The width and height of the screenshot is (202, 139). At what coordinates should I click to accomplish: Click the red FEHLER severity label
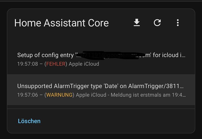pyautogui.click(x=56, y=64)
